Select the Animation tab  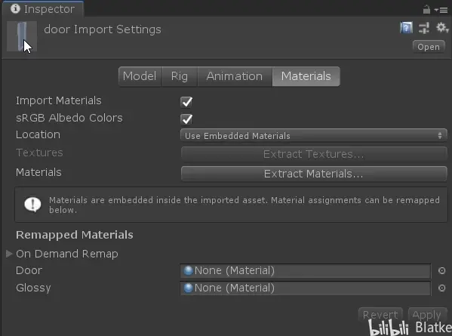[x=235, y=76]
